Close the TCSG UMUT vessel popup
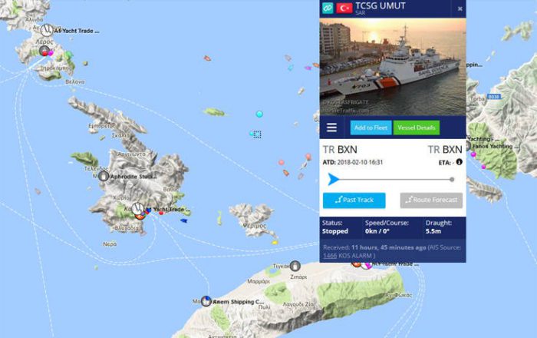 (x=460, y=8)
